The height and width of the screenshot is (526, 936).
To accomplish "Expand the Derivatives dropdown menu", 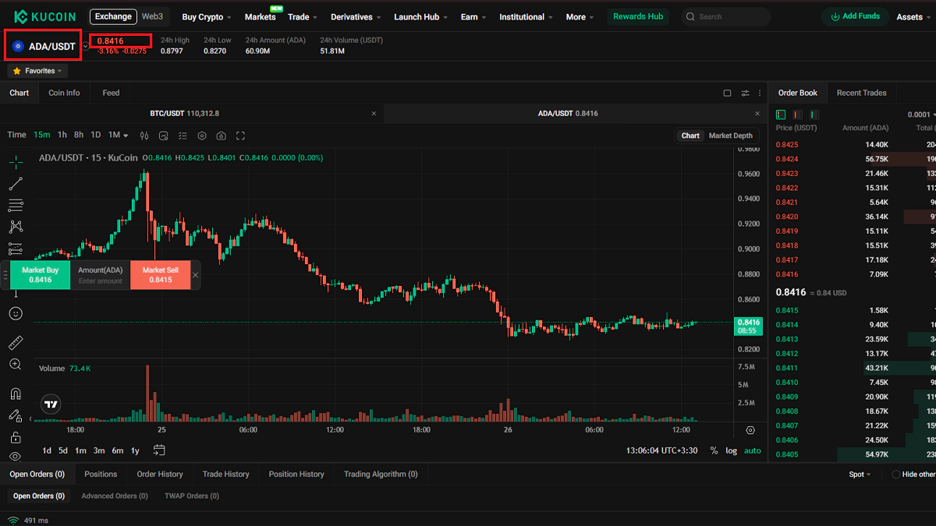I will (356, 17).
